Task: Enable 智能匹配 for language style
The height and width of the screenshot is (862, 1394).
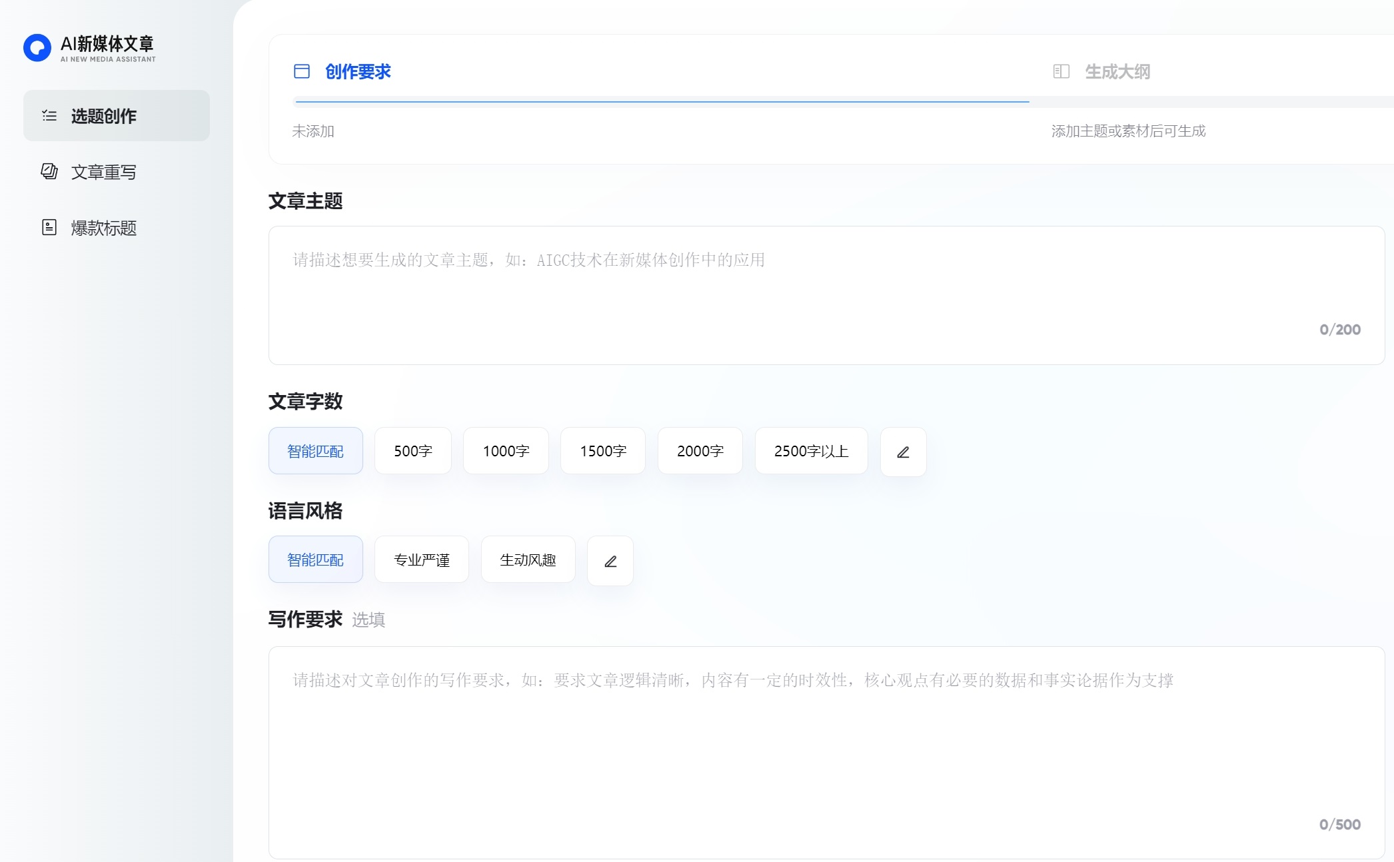Action: click(315, 560)
